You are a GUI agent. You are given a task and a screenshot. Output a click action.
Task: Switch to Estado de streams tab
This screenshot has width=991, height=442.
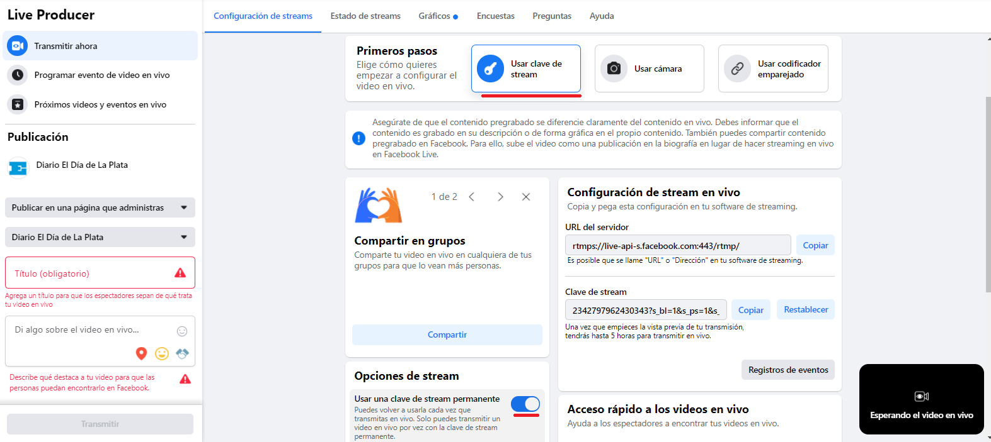pyautogui.click(x=365, y=16)
